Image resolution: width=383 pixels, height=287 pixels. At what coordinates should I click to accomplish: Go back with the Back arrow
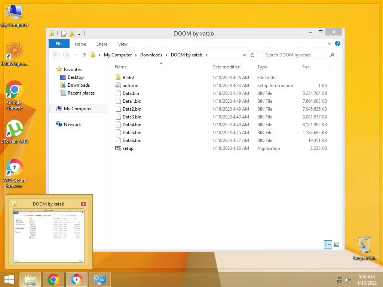[x=56, y=55]
